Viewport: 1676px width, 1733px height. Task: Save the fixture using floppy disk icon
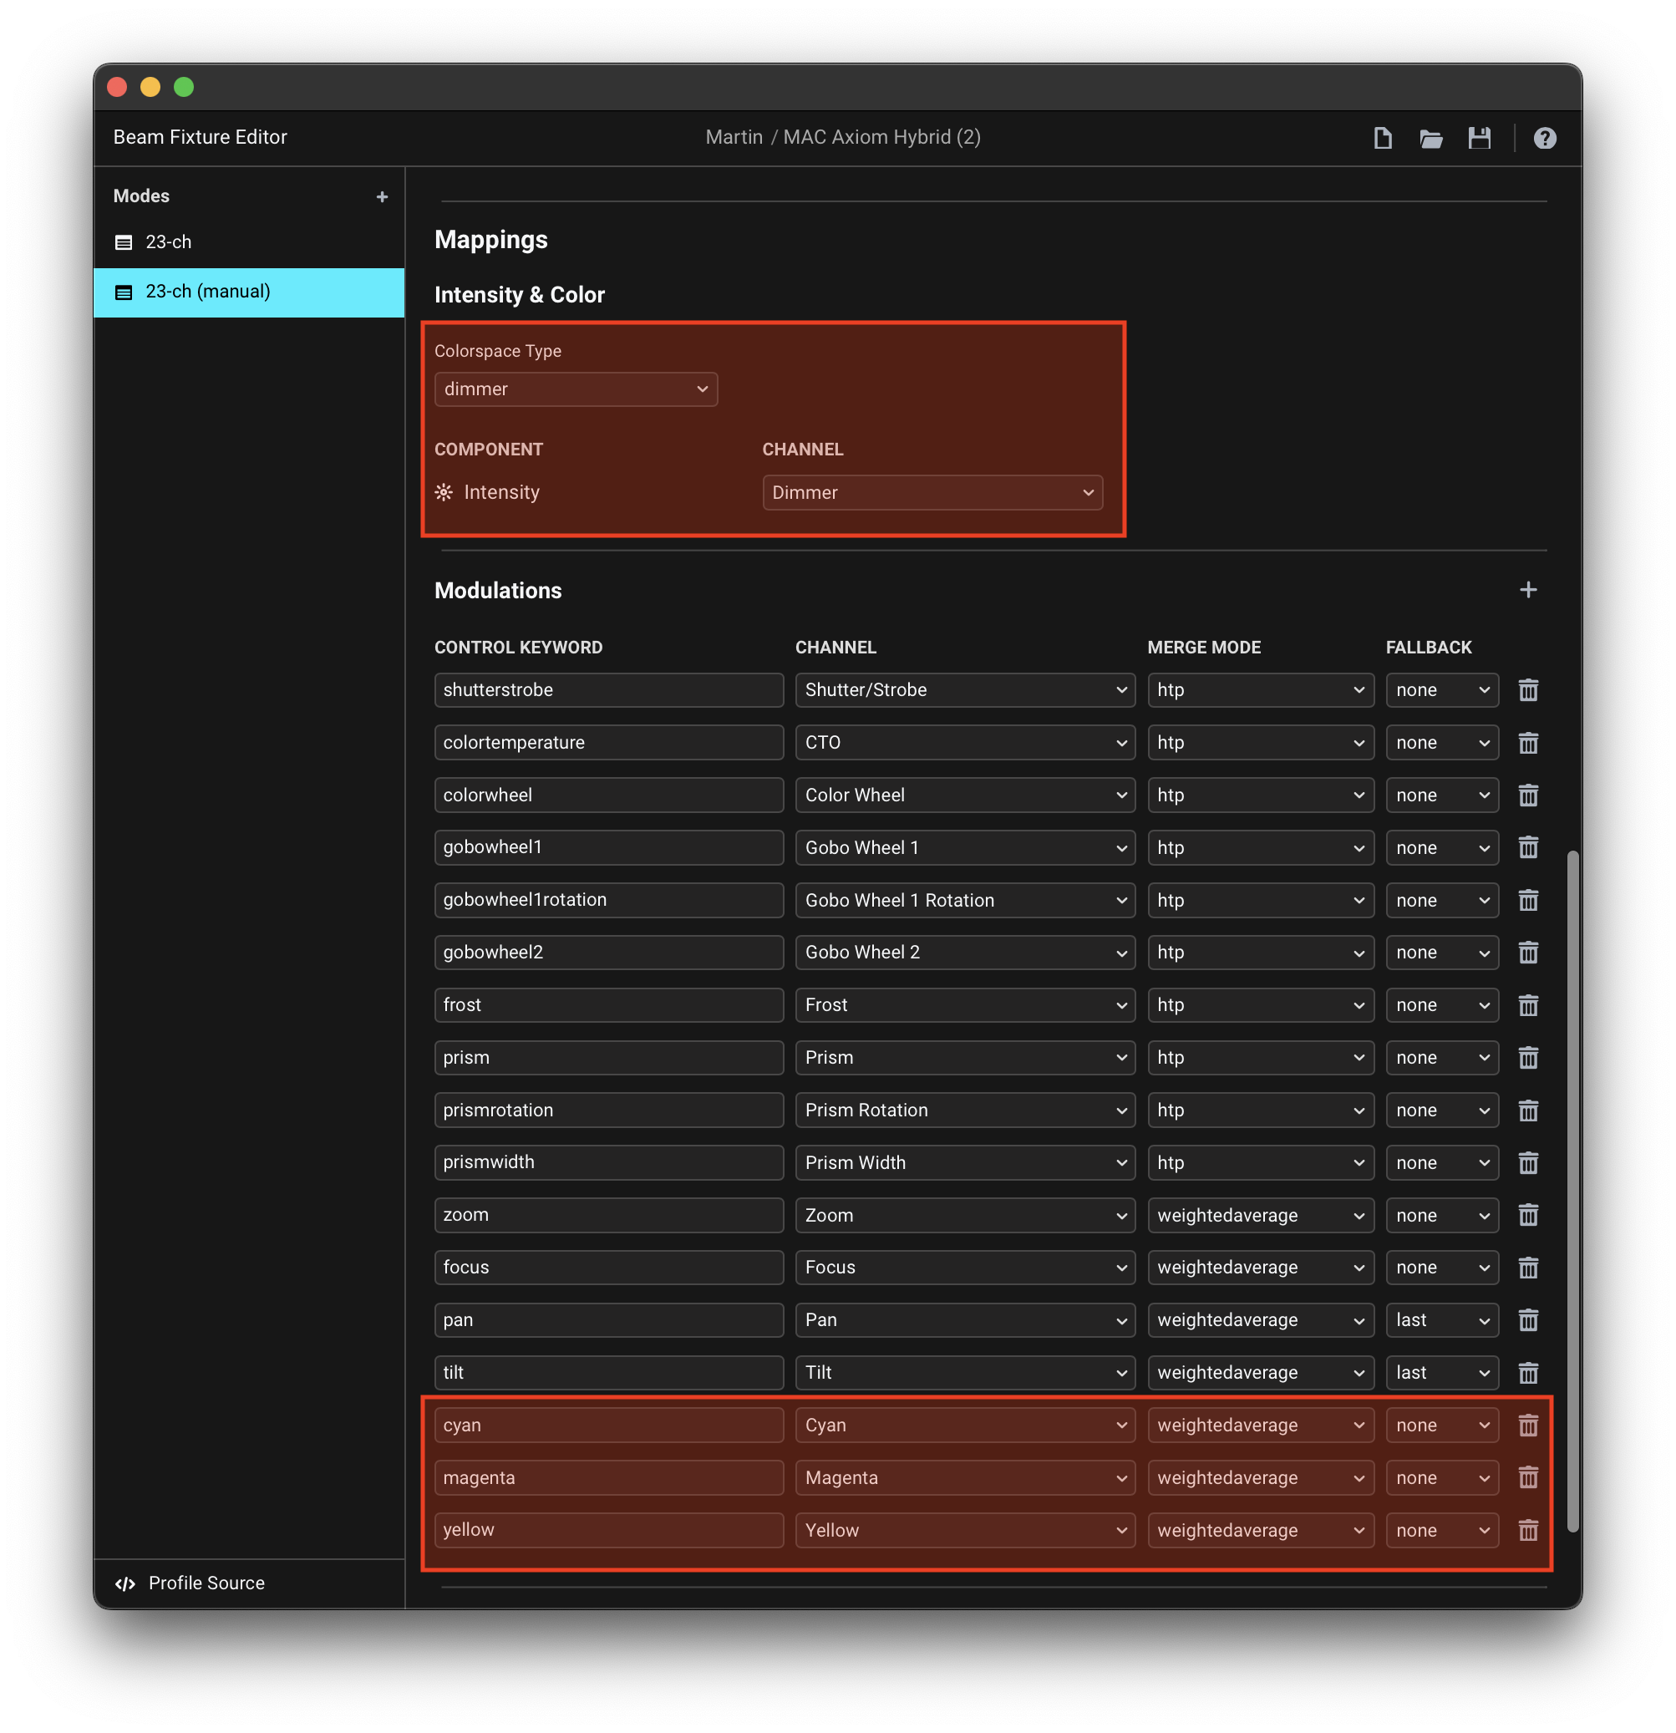point(1479,138)
